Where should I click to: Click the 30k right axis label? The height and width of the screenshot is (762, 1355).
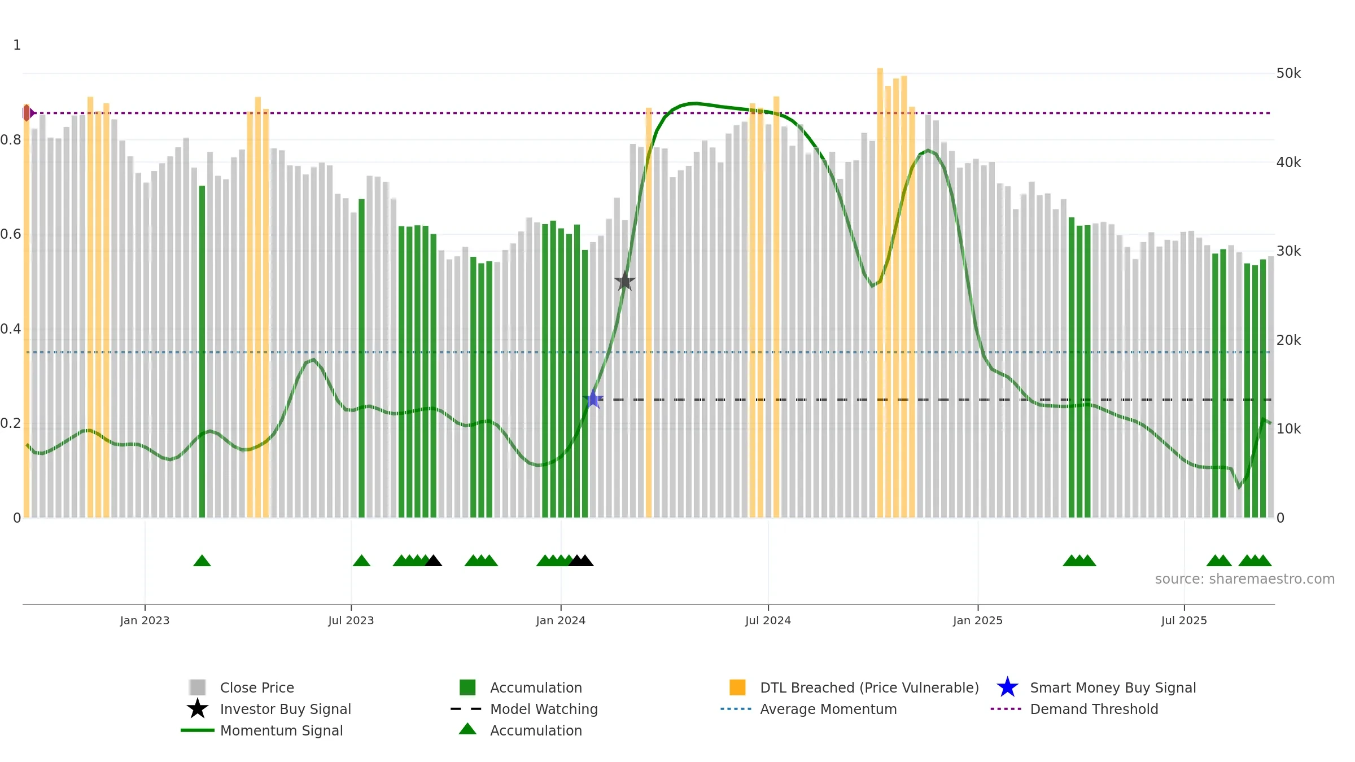1288,251
